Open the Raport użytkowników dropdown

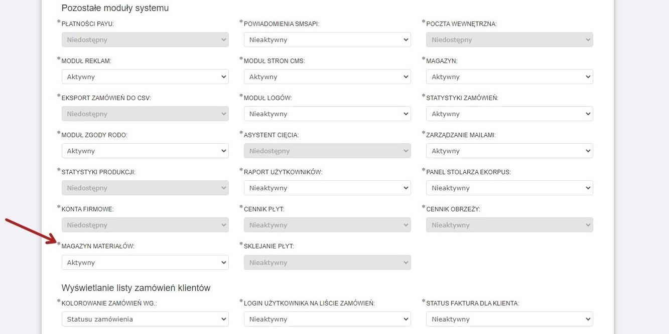point(327,188)
